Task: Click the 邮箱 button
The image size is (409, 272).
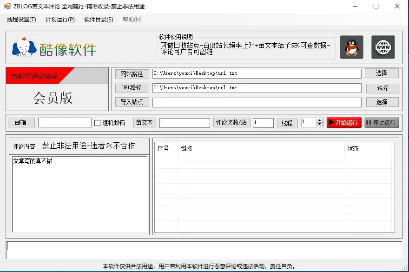Action: click(x=21, y=122)
